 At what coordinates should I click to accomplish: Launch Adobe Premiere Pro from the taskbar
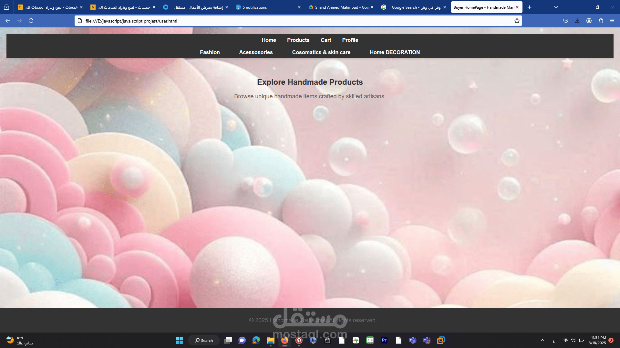[384, 340]
